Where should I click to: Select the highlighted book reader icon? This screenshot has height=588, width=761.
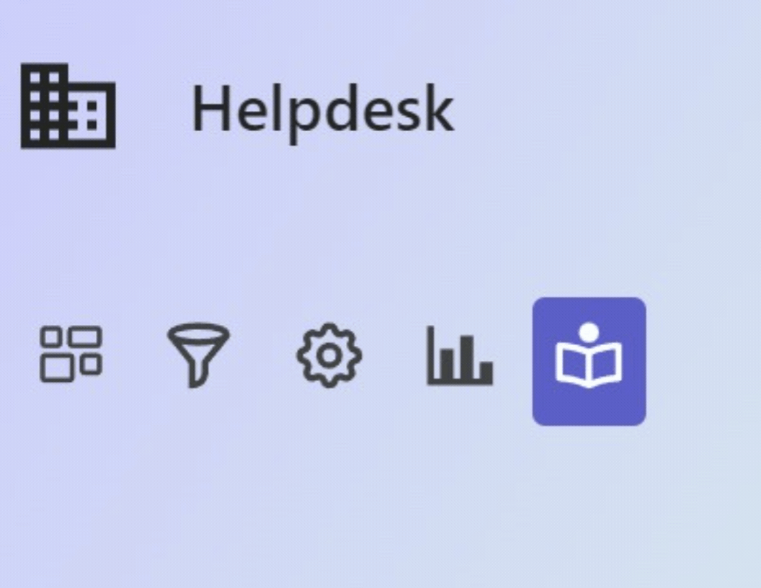point(589,362)
